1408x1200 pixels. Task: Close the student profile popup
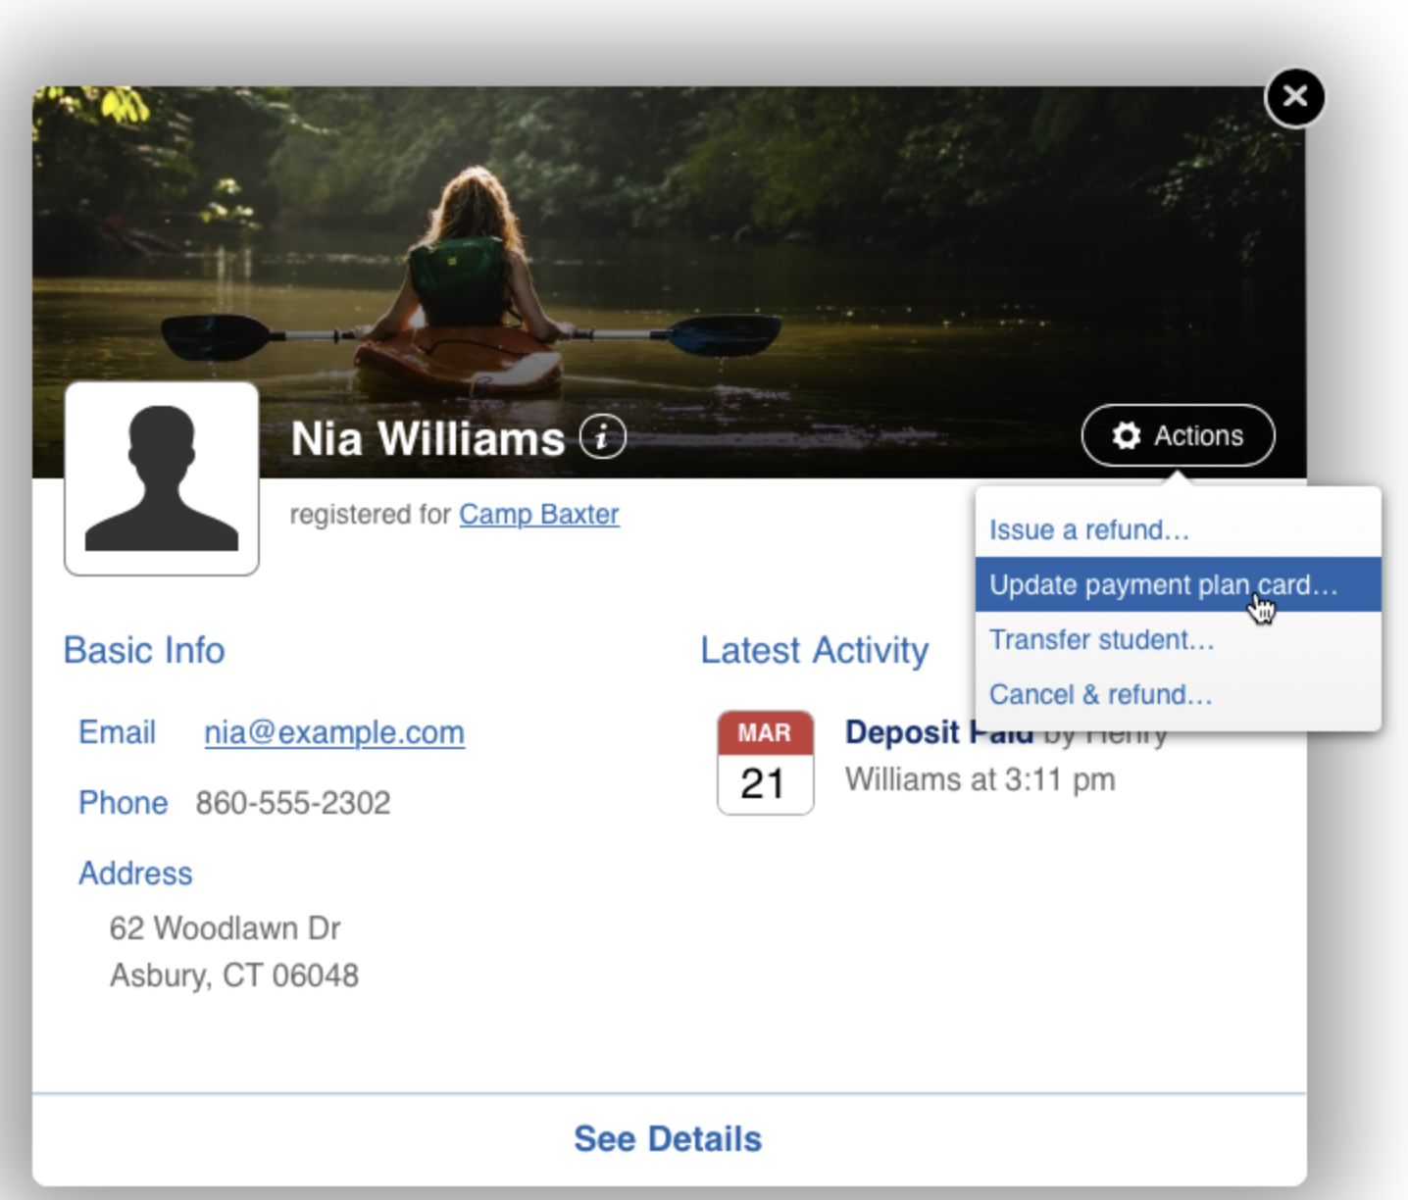pos(1294,97)
